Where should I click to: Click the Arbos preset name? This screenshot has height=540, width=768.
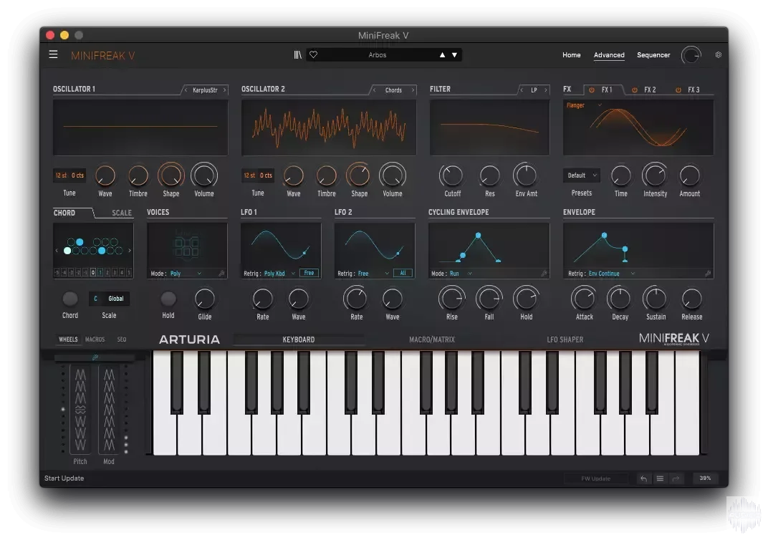coord(377,55)
